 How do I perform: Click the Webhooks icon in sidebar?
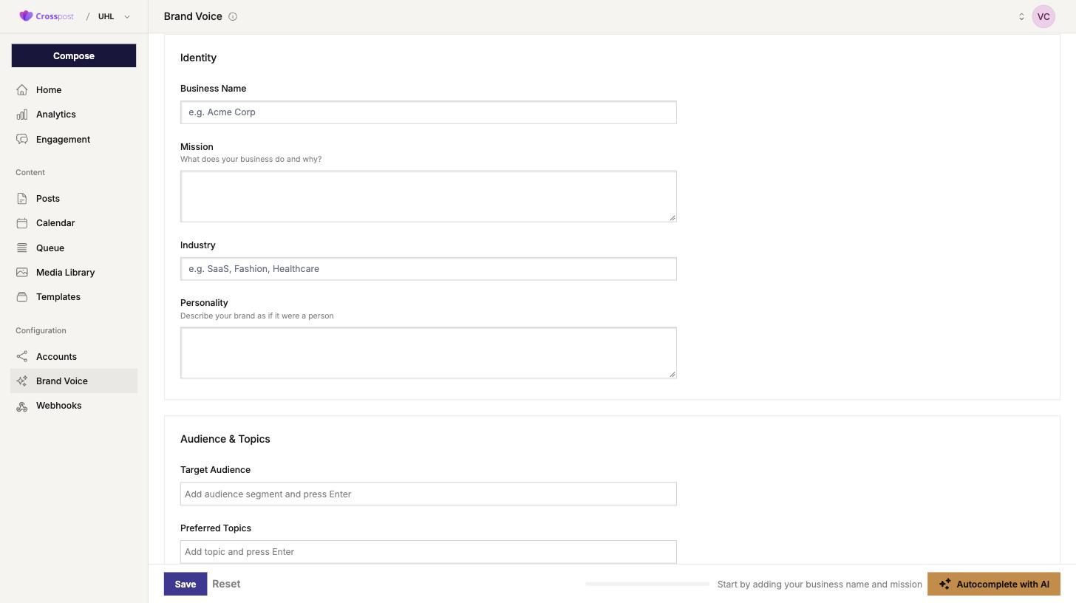22,406
